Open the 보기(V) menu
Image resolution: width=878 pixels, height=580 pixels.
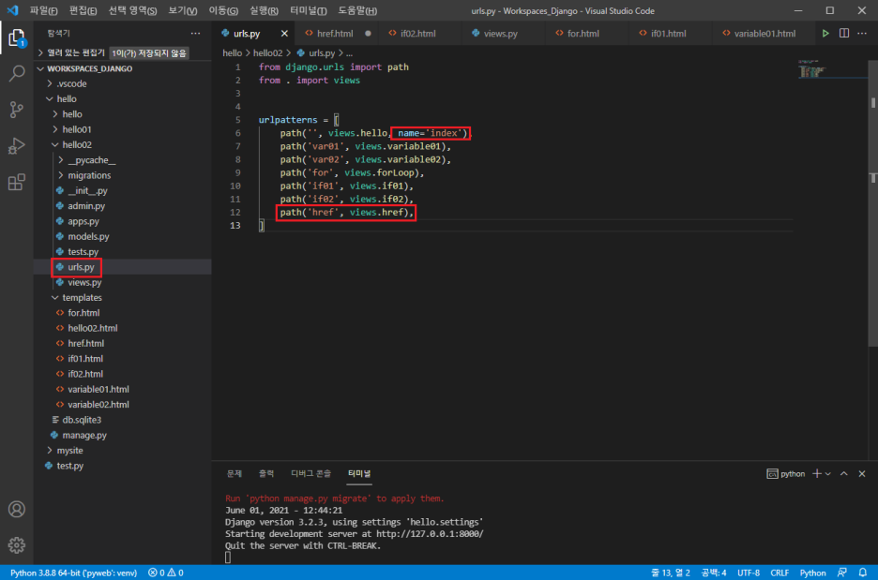click(183, 10)
